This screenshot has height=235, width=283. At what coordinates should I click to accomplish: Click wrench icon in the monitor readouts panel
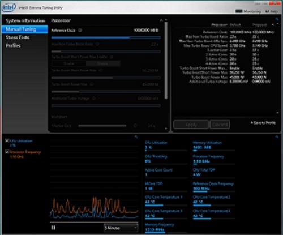coord(277,136)
